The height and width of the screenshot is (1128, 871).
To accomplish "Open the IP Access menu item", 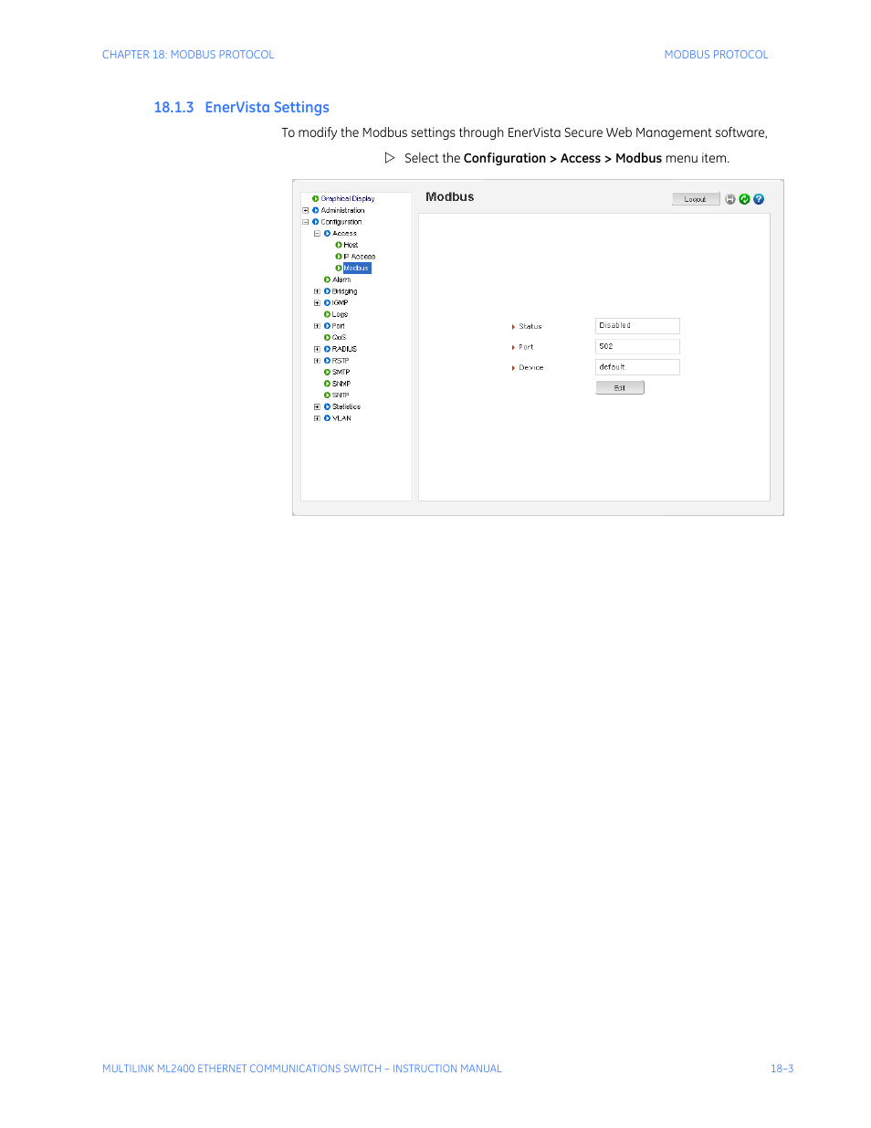I will [359, 257].
